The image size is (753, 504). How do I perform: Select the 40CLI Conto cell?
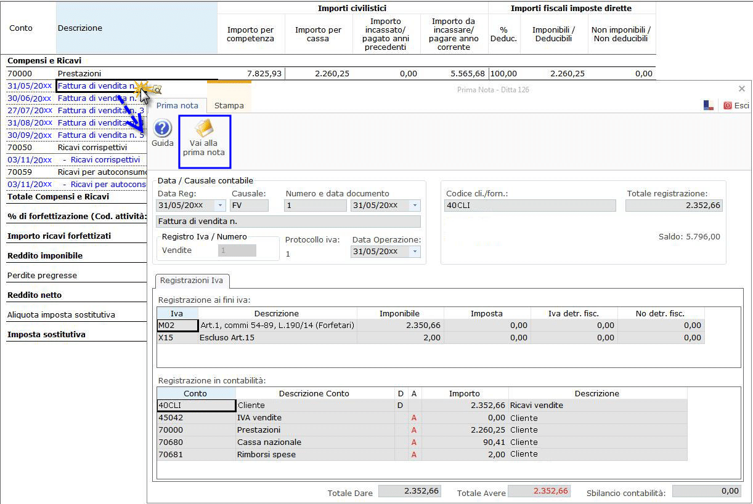(x=196, y=406)
